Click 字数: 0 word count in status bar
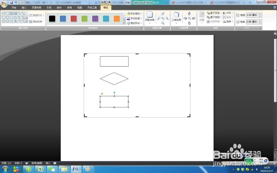Image resolution: width=277 pixels, height=173 pixels. (x=18, y=163)
